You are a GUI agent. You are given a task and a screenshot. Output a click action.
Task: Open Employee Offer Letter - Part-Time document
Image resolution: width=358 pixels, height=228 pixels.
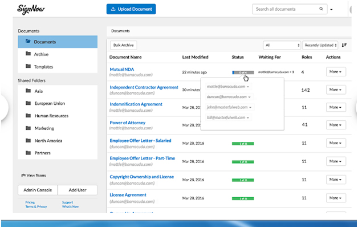click(x=143, y=158)
